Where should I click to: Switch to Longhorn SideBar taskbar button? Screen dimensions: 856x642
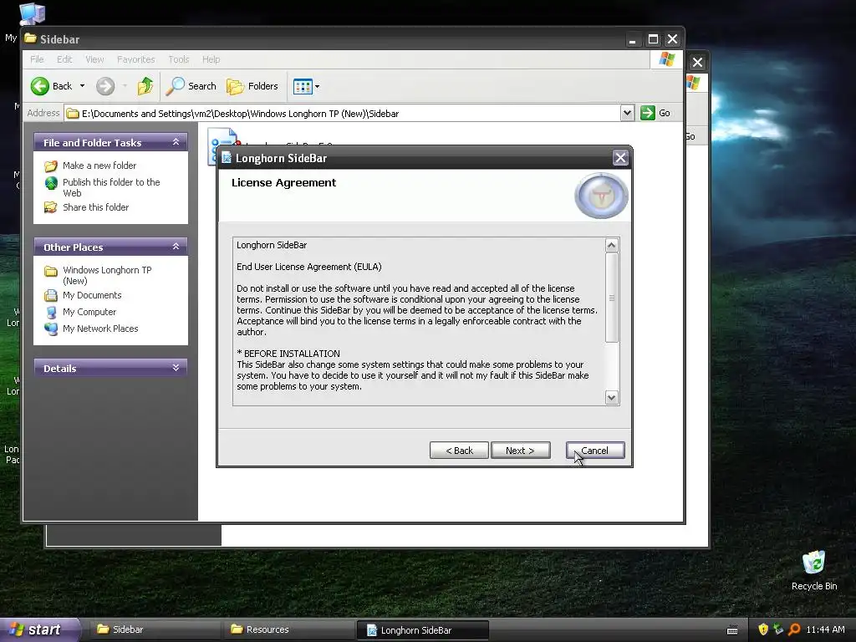pyautogui.click(x=422, y=630)
